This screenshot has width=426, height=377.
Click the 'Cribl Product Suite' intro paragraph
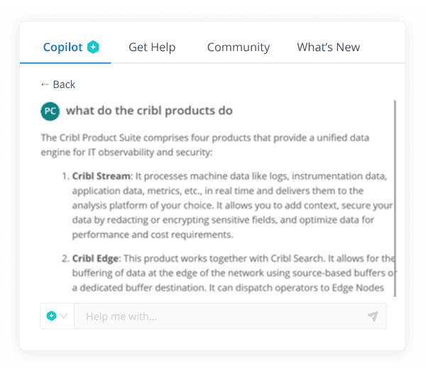206,144
